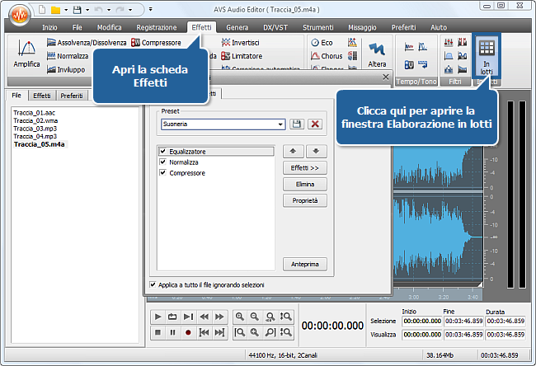Viewport: 536px width, 366px height.
Task: Click the Anteprima button
Action: tap(304, 264)
